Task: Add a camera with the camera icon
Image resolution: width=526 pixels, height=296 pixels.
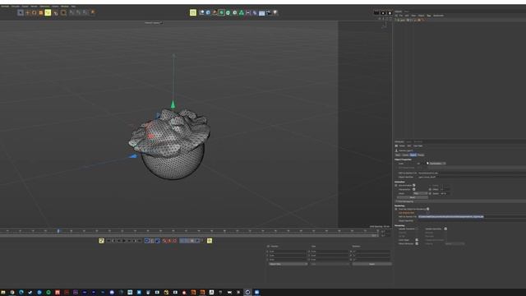Action: tap(269, 13)
